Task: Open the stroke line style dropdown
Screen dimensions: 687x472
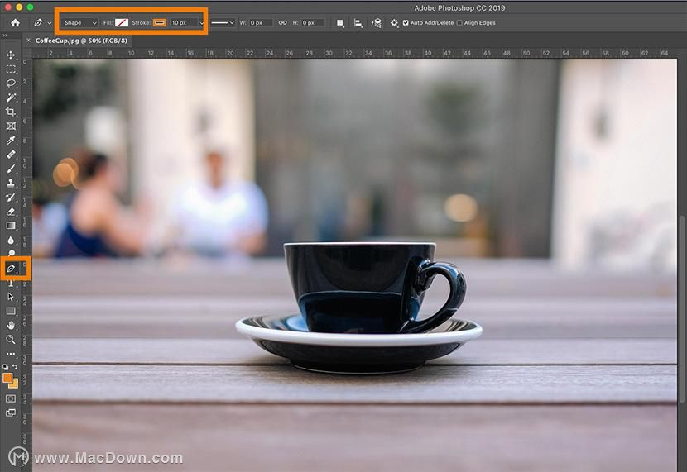Action: [222, 23]
